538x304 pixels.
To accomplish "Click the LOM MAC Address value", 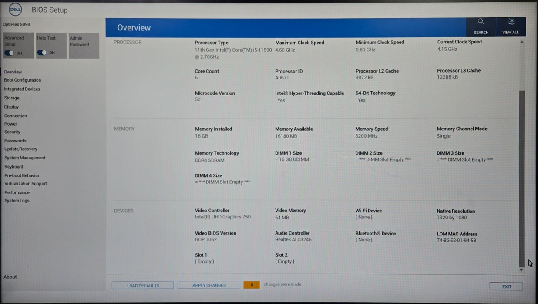I will click(457, 240).
